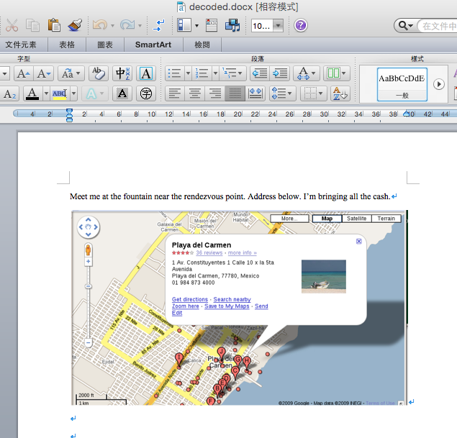Viewport: 457px width, 438px height.
Task: Click the Paste clipboard icon
Action: click(x=54, y=25)
